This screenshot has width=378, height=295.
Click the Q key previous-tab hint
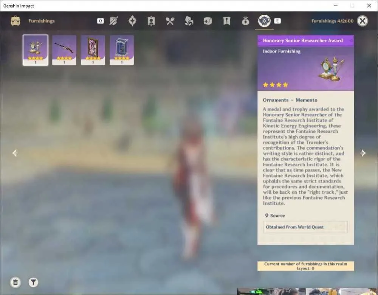pyautogui.click(x=101, y=21)
